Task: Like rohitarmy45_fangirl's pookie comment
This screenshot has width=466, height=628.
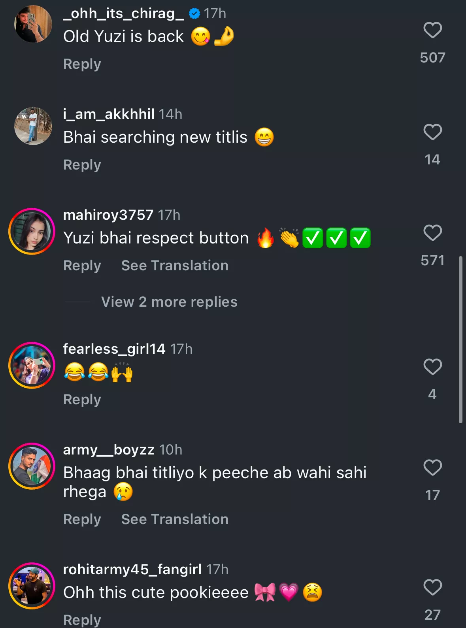Action: (x=432, y=588)
